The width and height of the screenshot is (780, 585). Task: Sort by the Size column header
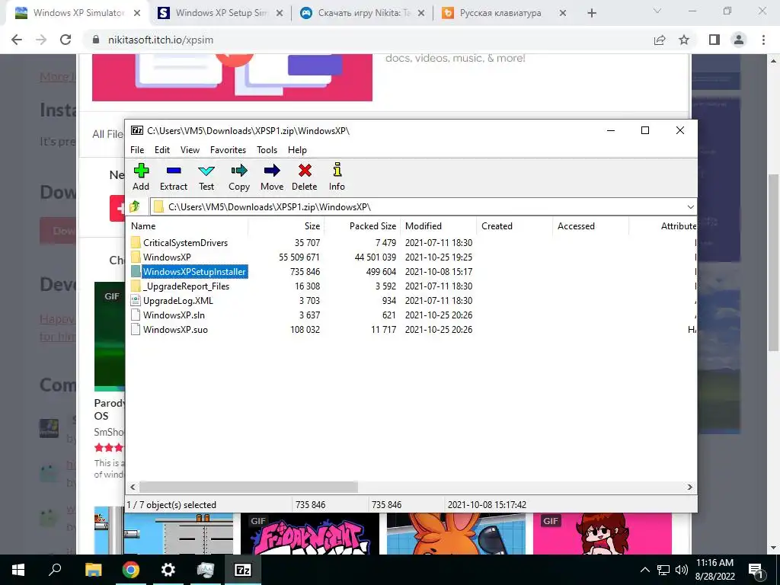point(286,225)
